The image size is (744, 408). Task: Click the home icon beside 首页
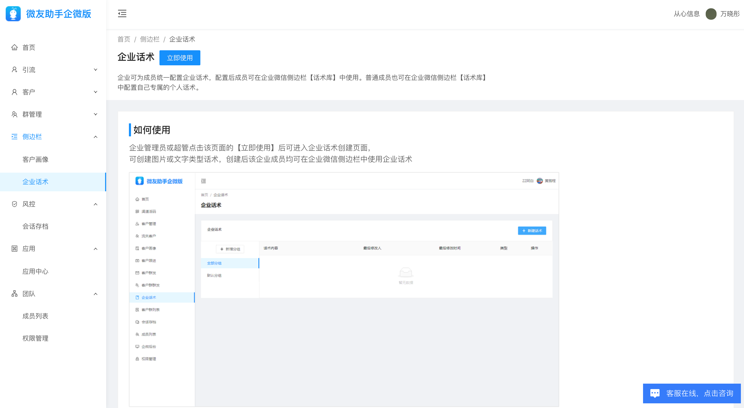pos(14,47)
